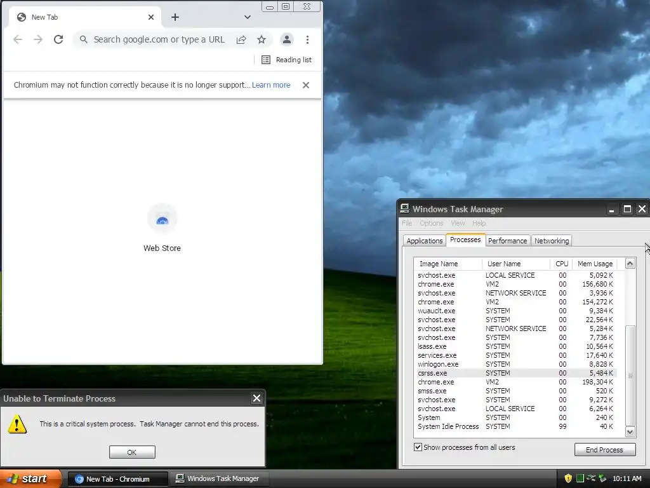Select the smss.exe process

click(x=515, y=391)
